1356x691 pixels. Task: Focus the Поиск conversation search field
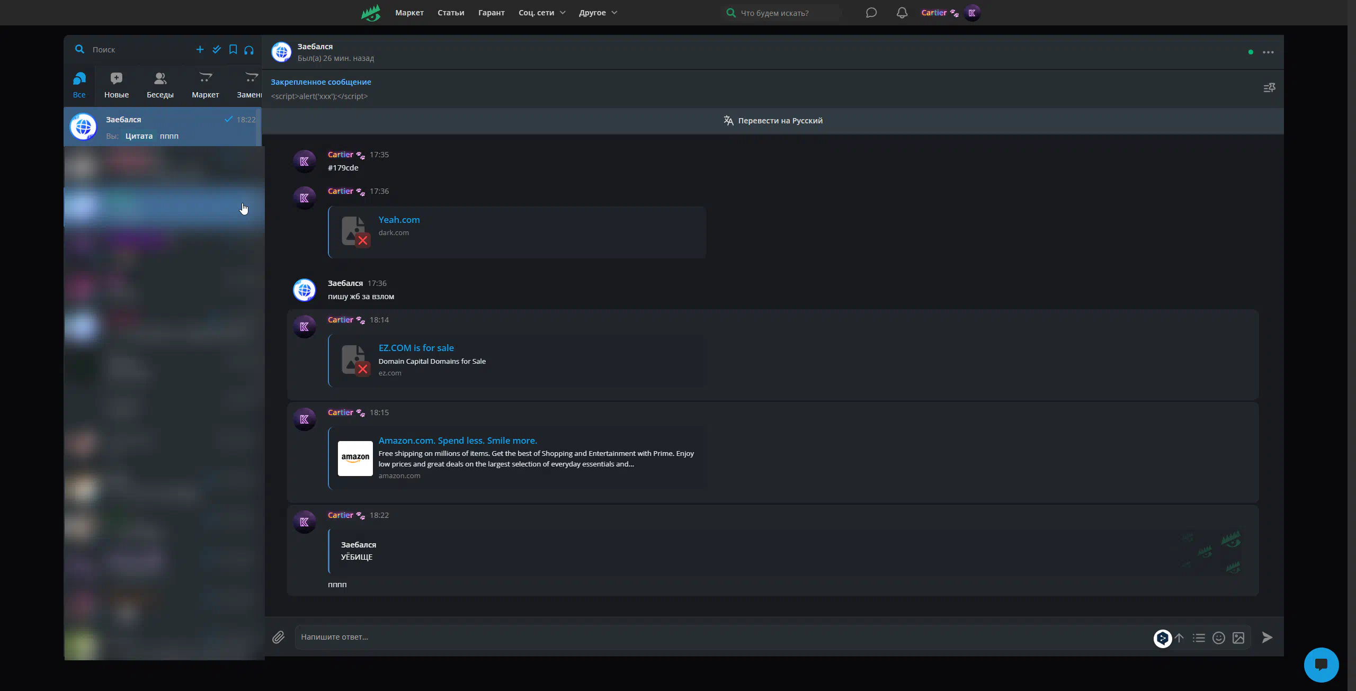click(138, 49)
